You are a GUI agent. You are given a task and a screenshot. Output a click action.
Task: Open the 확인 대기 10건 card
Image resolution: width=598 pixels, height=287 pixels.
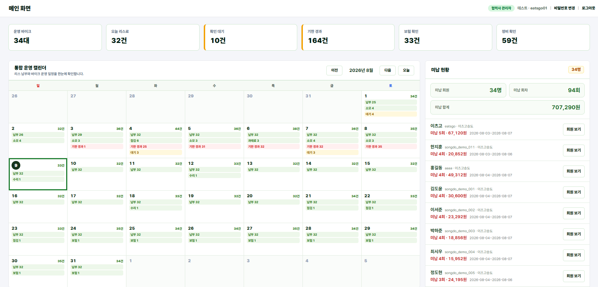250,37
